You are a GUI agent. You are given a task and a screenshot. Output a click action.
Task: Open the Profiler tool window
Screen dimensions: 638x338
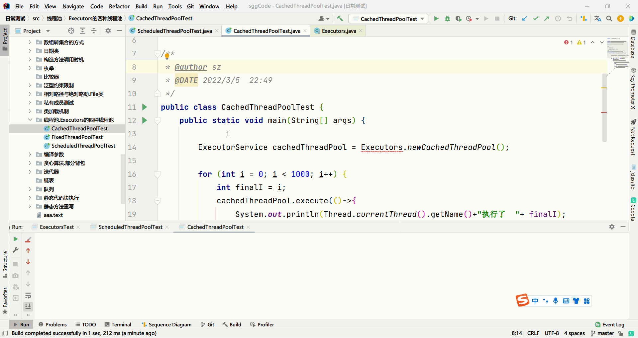pyautogui.click(x=262, y=324)
